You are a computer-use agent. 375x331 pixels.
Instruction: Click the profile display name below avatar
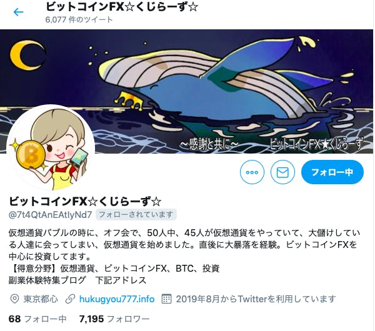(x=85, y=202)
